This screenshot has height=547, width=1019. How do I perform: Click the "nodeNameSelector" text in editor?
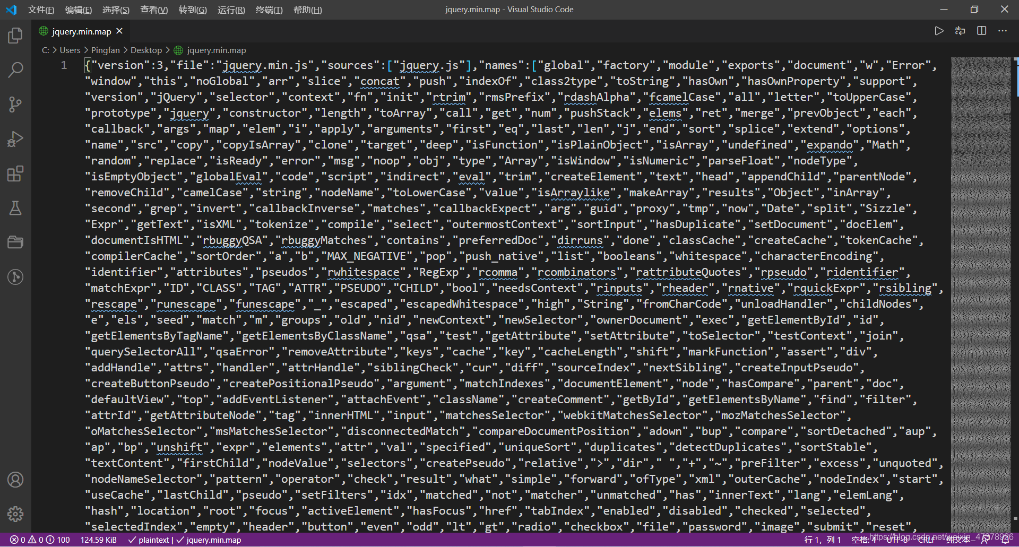click(x=143, y=479)
